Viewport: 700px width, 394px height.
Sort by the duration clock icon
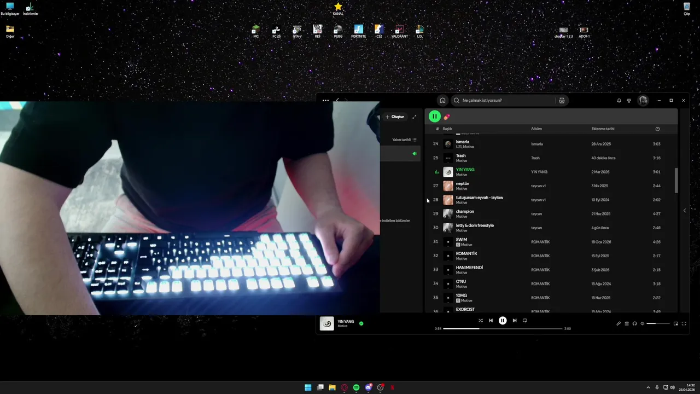657,129
